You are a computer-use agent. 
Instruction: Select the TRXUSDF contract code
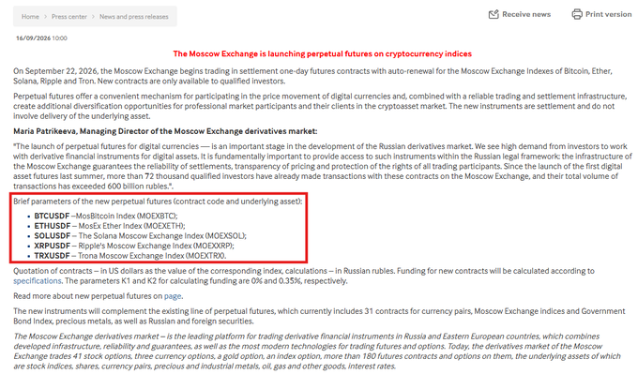pos(52,256)
